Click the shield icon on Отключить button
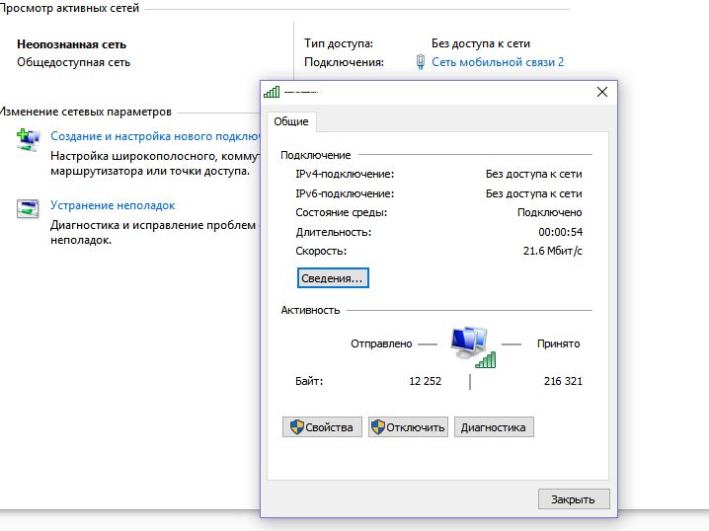 [380, 427]
